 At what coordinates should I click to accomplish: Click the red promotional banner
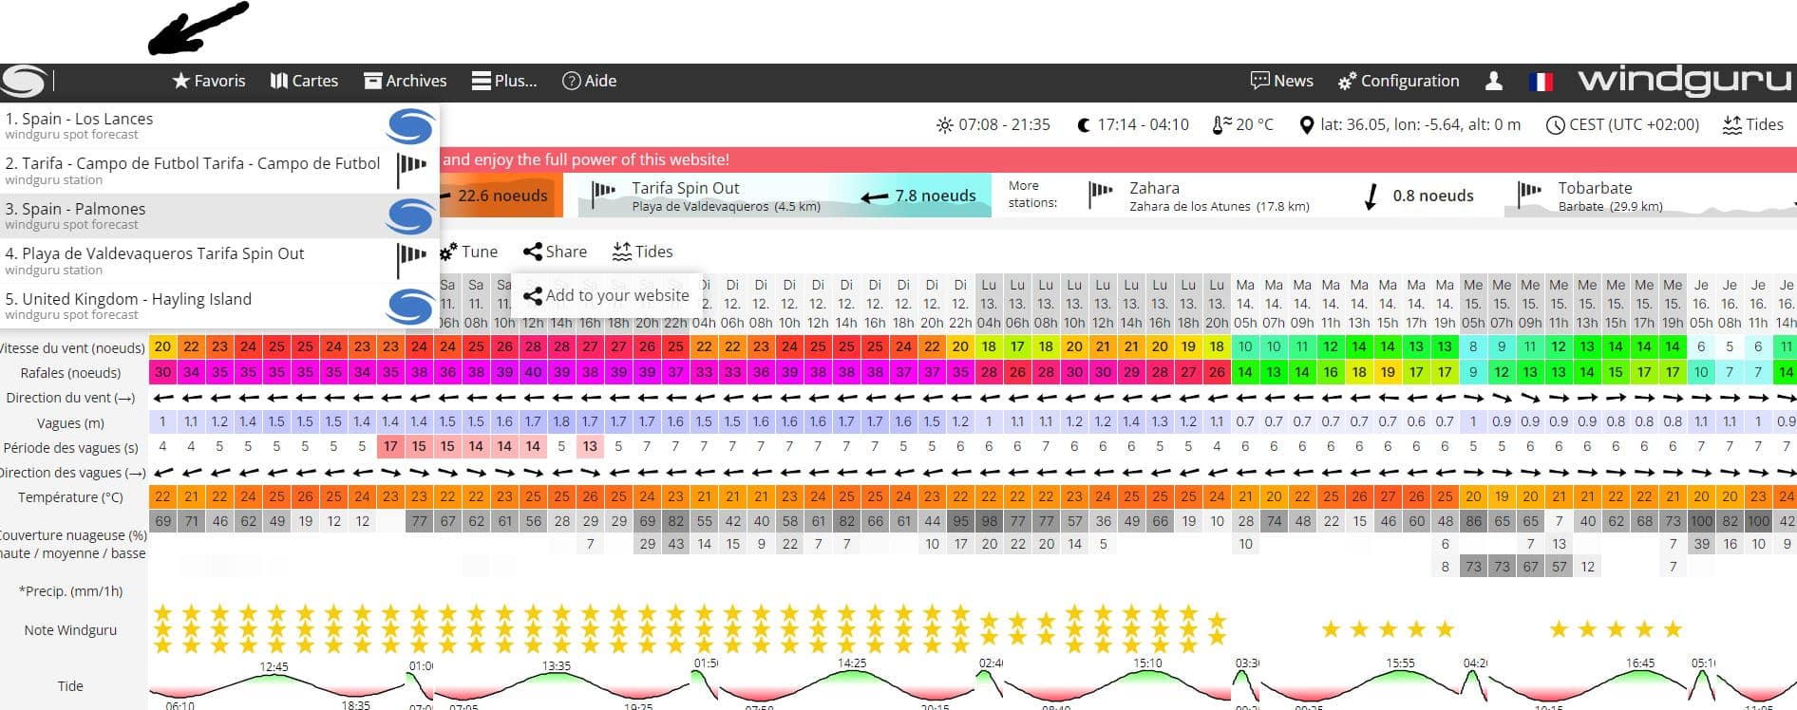1118,159
